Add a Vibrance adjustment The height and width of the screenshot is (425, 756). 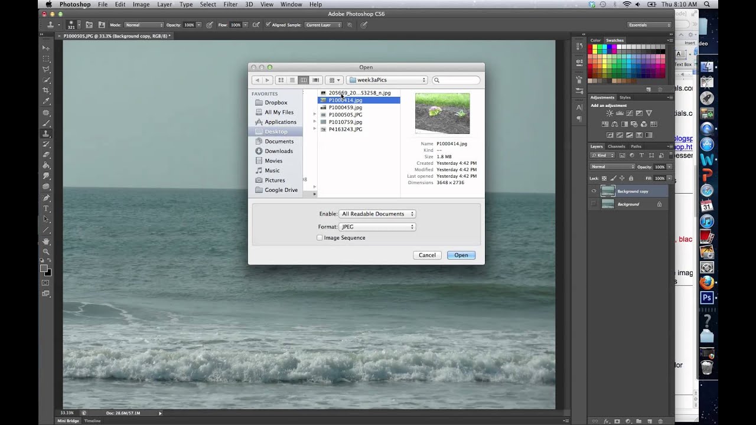[649, 113]
